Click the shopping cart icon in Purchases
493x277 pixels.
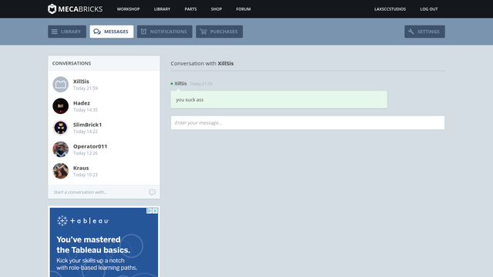203,32
